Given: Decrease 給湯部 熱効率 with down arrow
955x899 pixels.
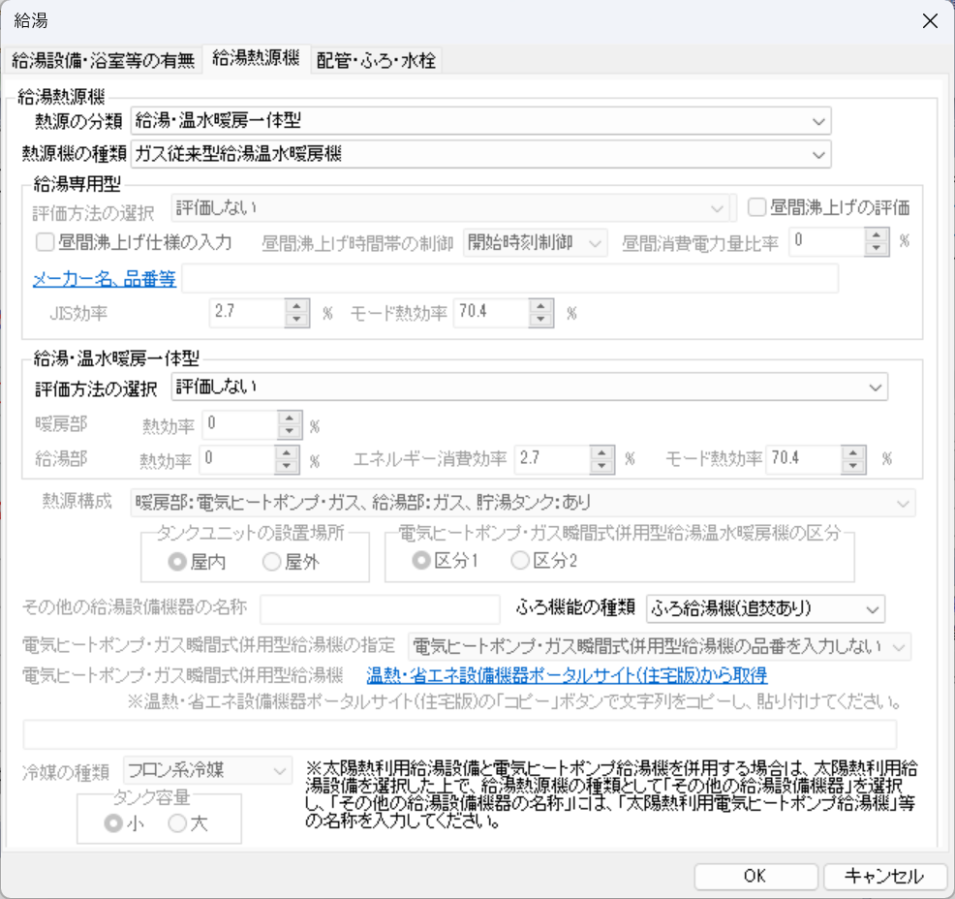Looking at the screenshot, I should click(x=287, y=467).
